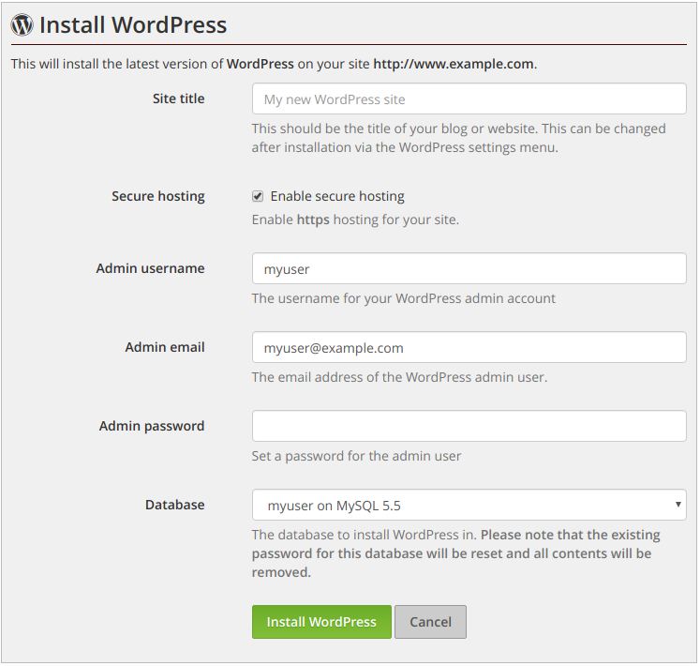Click the 'Enable secure hosting' label text
700x666 pixels.
tap(337, 196)
